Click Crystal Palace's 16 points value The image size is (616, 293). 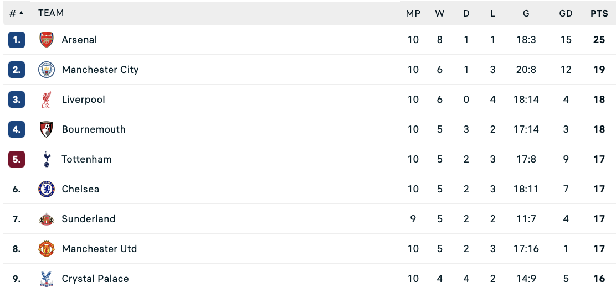(x=599, y=279)
